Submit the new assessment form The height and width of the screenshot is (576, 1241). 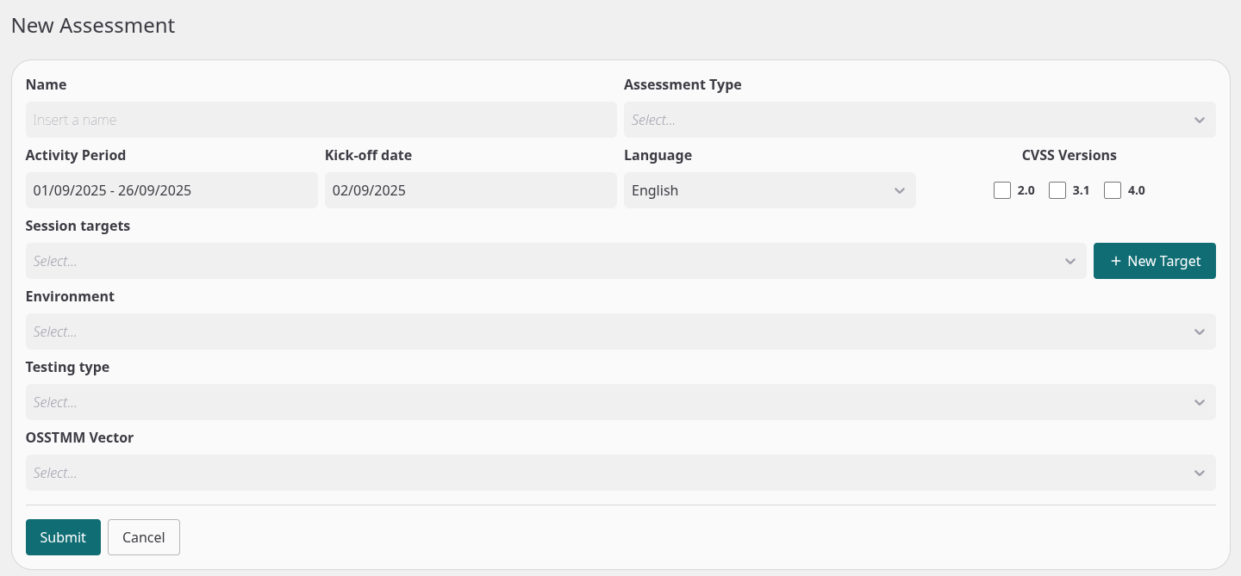[x=63, y=537]
